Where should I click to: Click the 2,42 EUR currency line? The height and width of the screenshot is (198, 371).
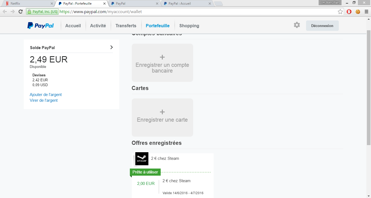point(40,80)
